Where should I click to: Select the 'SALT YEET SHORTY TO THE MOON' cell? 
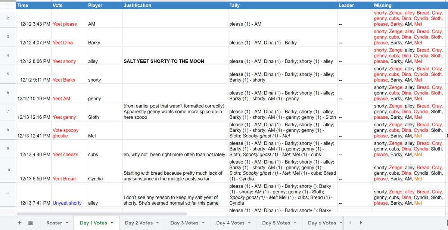[175, 61]
